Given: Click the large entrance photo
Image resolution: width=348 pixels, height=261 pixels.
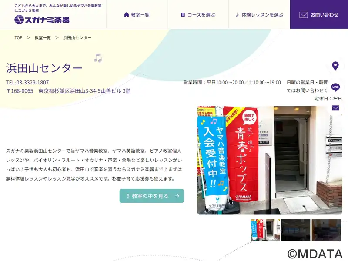Looking at the screenshot, I should [270, 160].
